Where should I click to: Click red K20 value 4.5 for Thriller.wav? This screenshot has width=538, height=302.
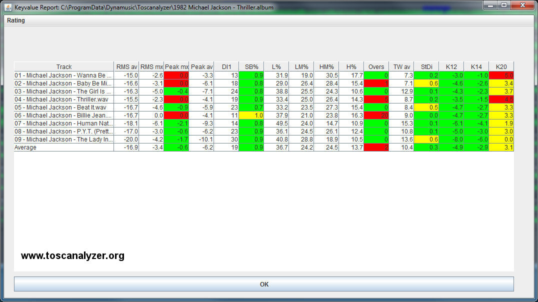[x=501, y=99]
